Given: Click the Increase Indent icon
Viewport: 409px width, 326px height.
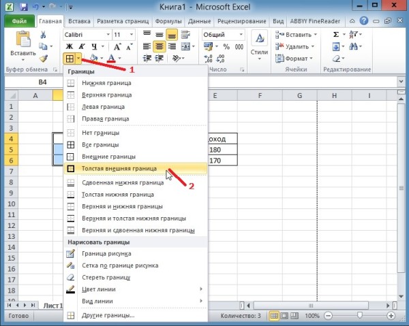Looking at the screenshot, I should click(160, 59).
